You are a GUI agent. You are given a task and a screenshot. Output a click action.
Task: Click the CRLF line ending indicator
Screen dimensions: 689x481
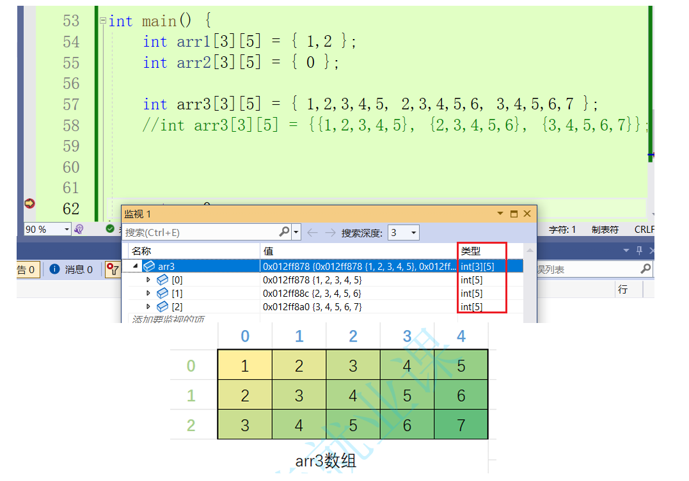(644, 229)
